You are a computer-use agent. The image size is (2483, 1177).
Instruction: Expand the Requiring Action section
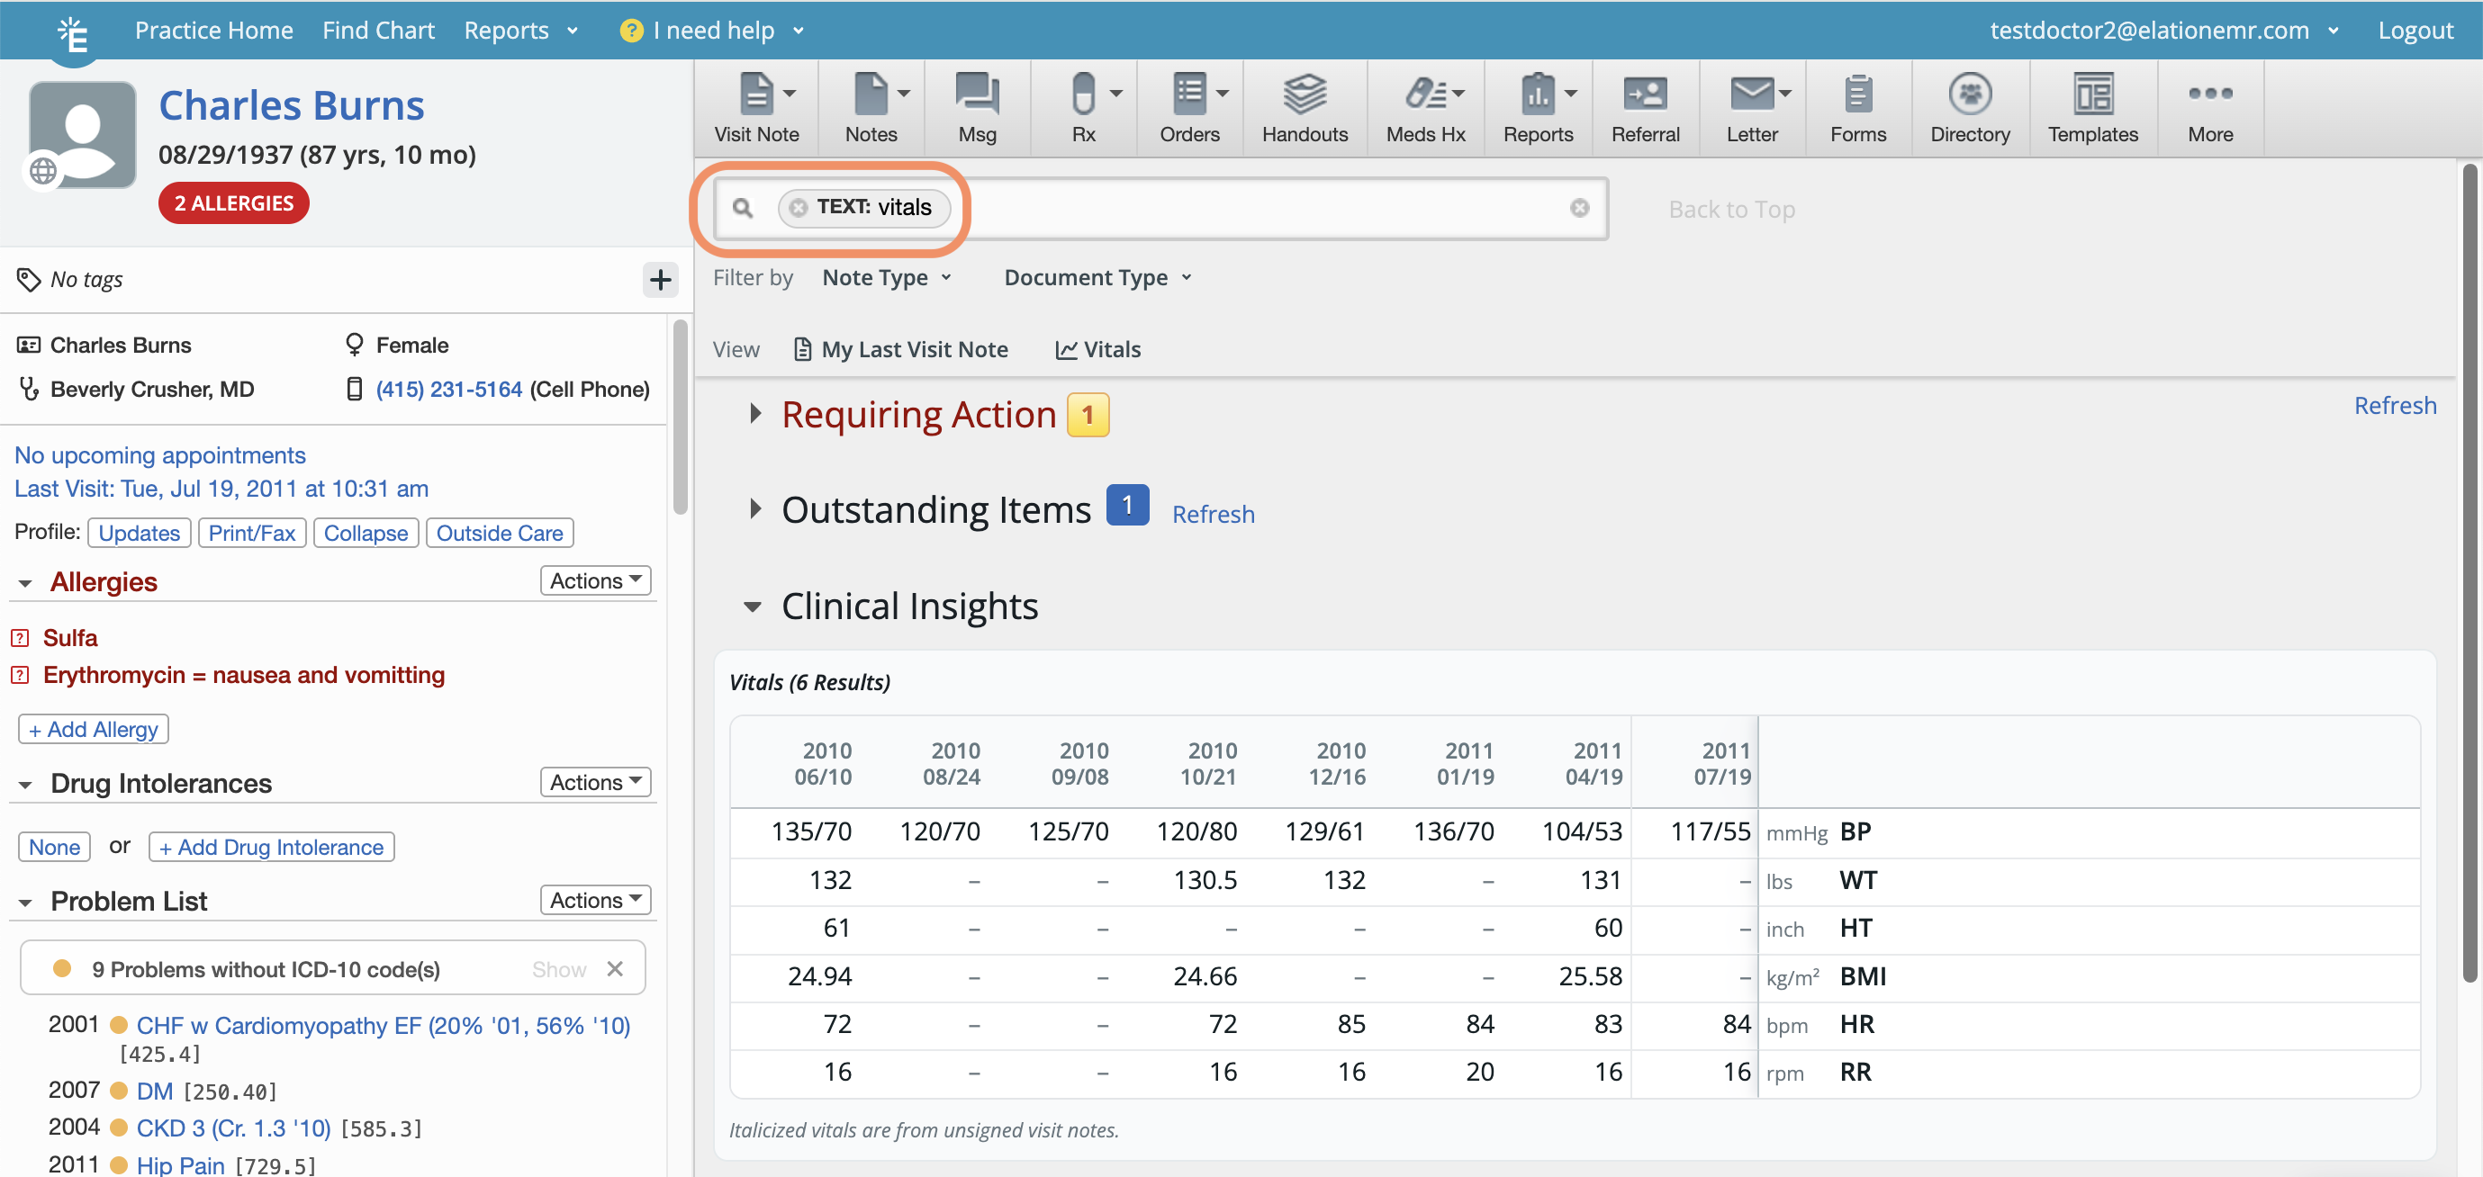click(754, 413)
